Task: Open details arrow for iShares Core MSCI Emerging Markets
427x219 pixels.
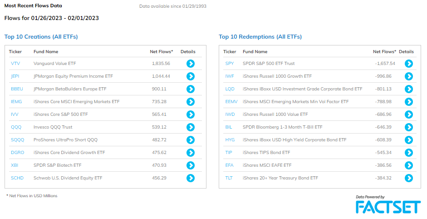Action: point(191,102)
